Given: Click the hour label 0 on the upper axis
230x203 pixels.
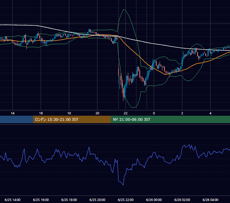Looking at the screenshot, I should pos(154,113).
